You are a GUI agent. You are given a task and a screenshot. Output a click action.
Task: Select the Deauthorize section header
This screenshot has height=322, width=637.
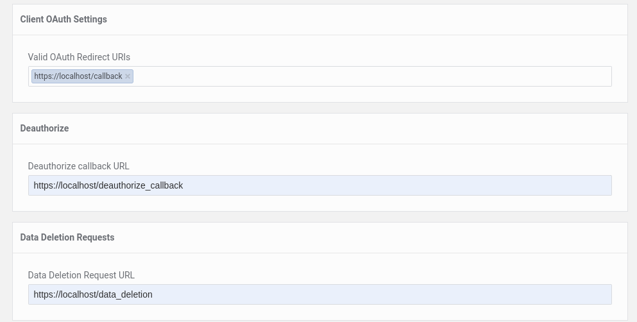[x=44, y=128]
